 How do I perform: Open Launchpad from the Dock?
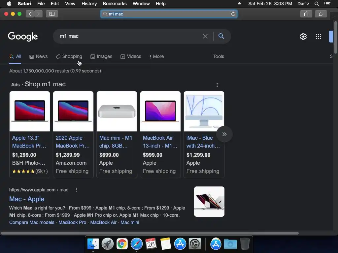coord(108,244)
